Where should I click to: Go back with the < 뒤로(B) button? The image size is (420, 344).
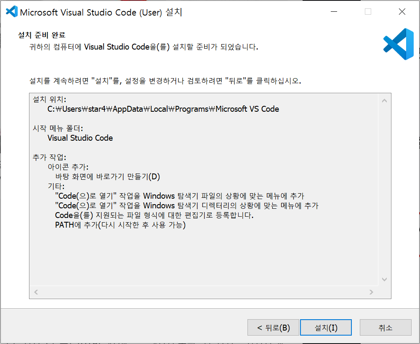click(x=273, y=327)
